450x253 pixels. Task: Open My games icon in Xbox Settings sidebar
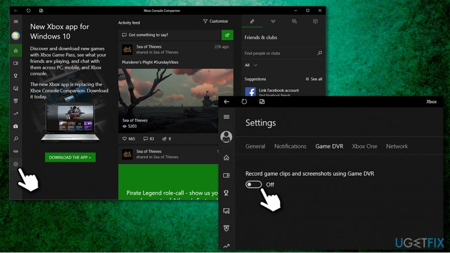[227, 175]
